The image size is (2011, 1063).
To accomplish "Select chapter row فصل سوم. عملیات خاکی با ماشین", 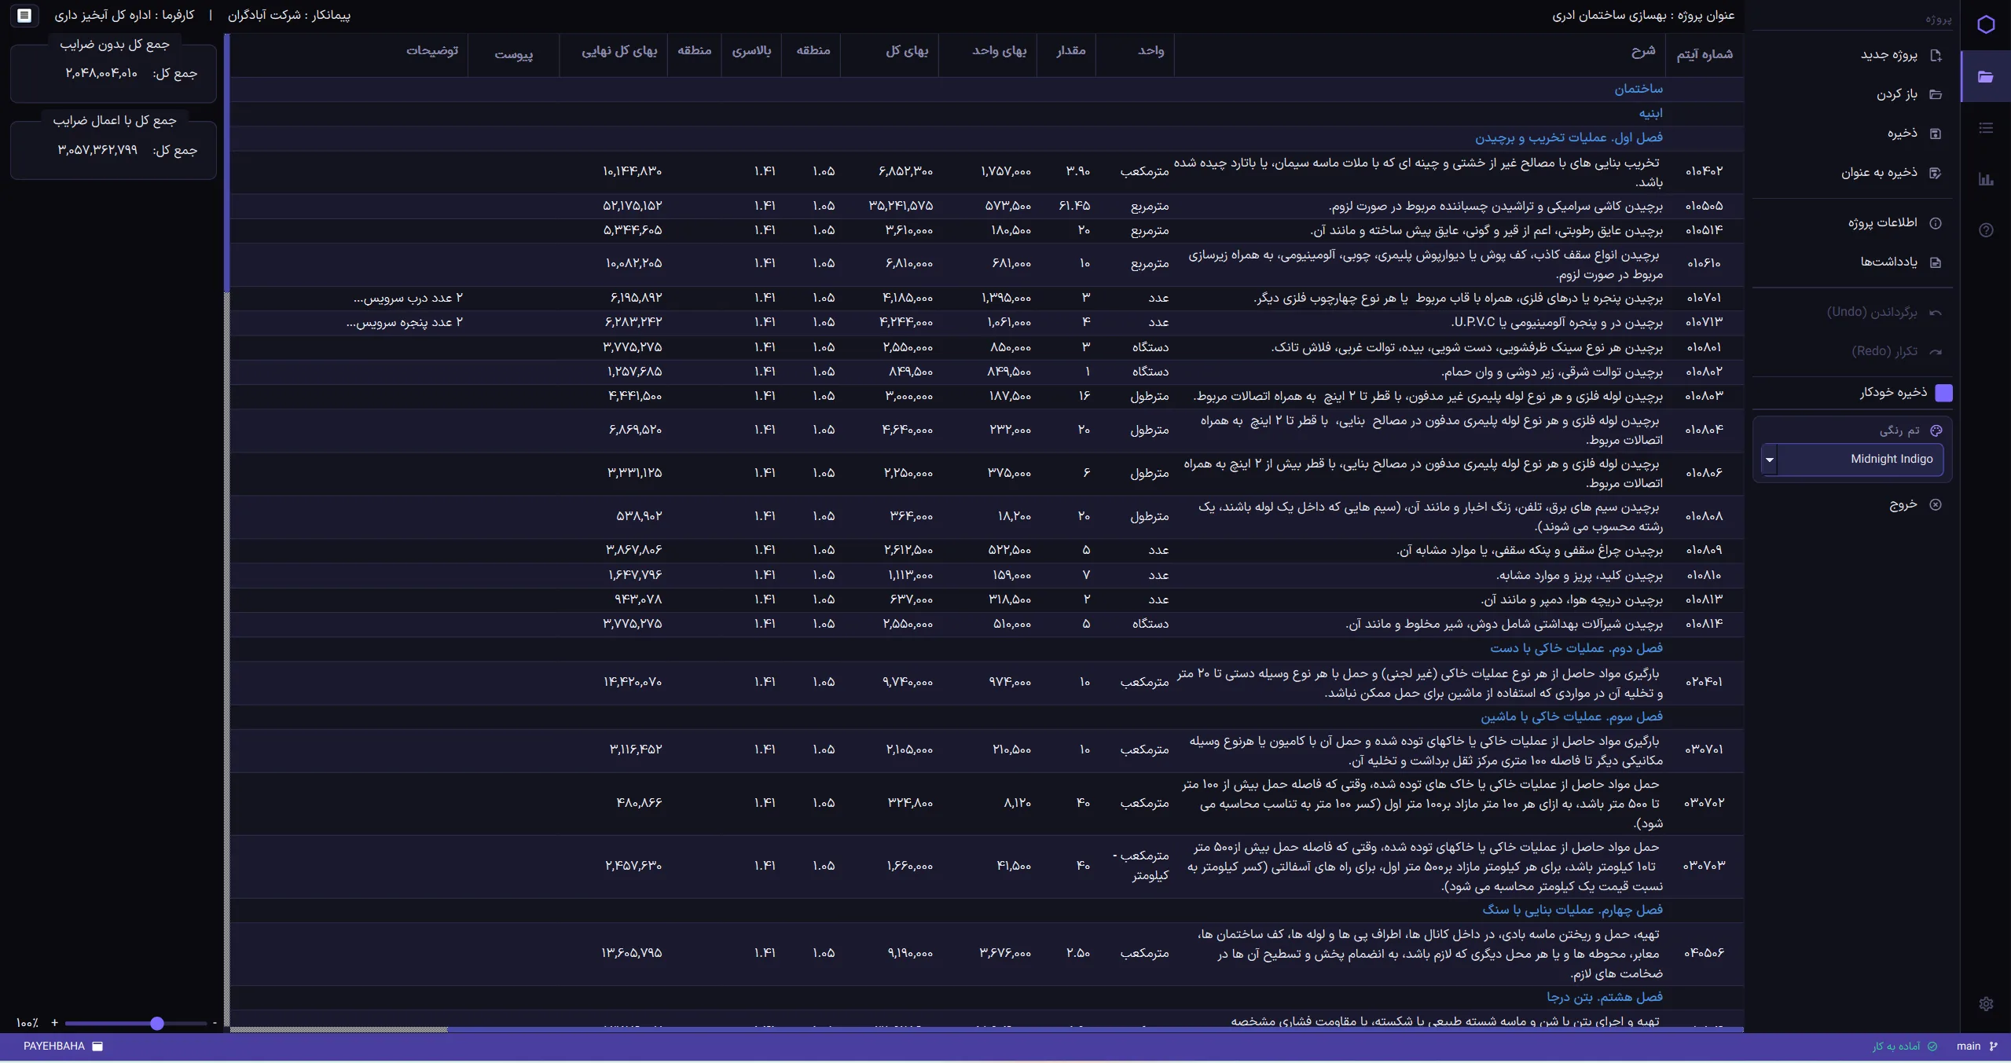I will 987,717.
